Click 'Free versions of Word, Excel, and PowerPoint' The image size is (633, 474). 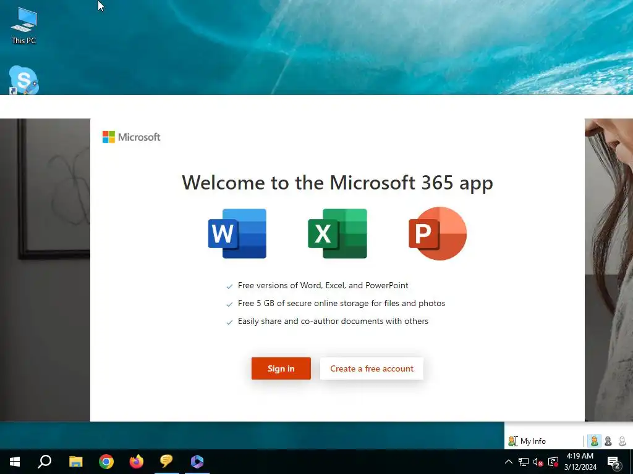pos(323,285)
